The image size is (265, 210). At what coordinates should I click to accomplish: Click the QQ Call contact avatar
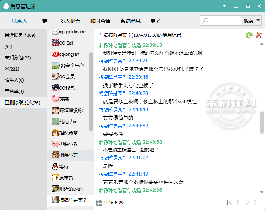click(55, 43)
